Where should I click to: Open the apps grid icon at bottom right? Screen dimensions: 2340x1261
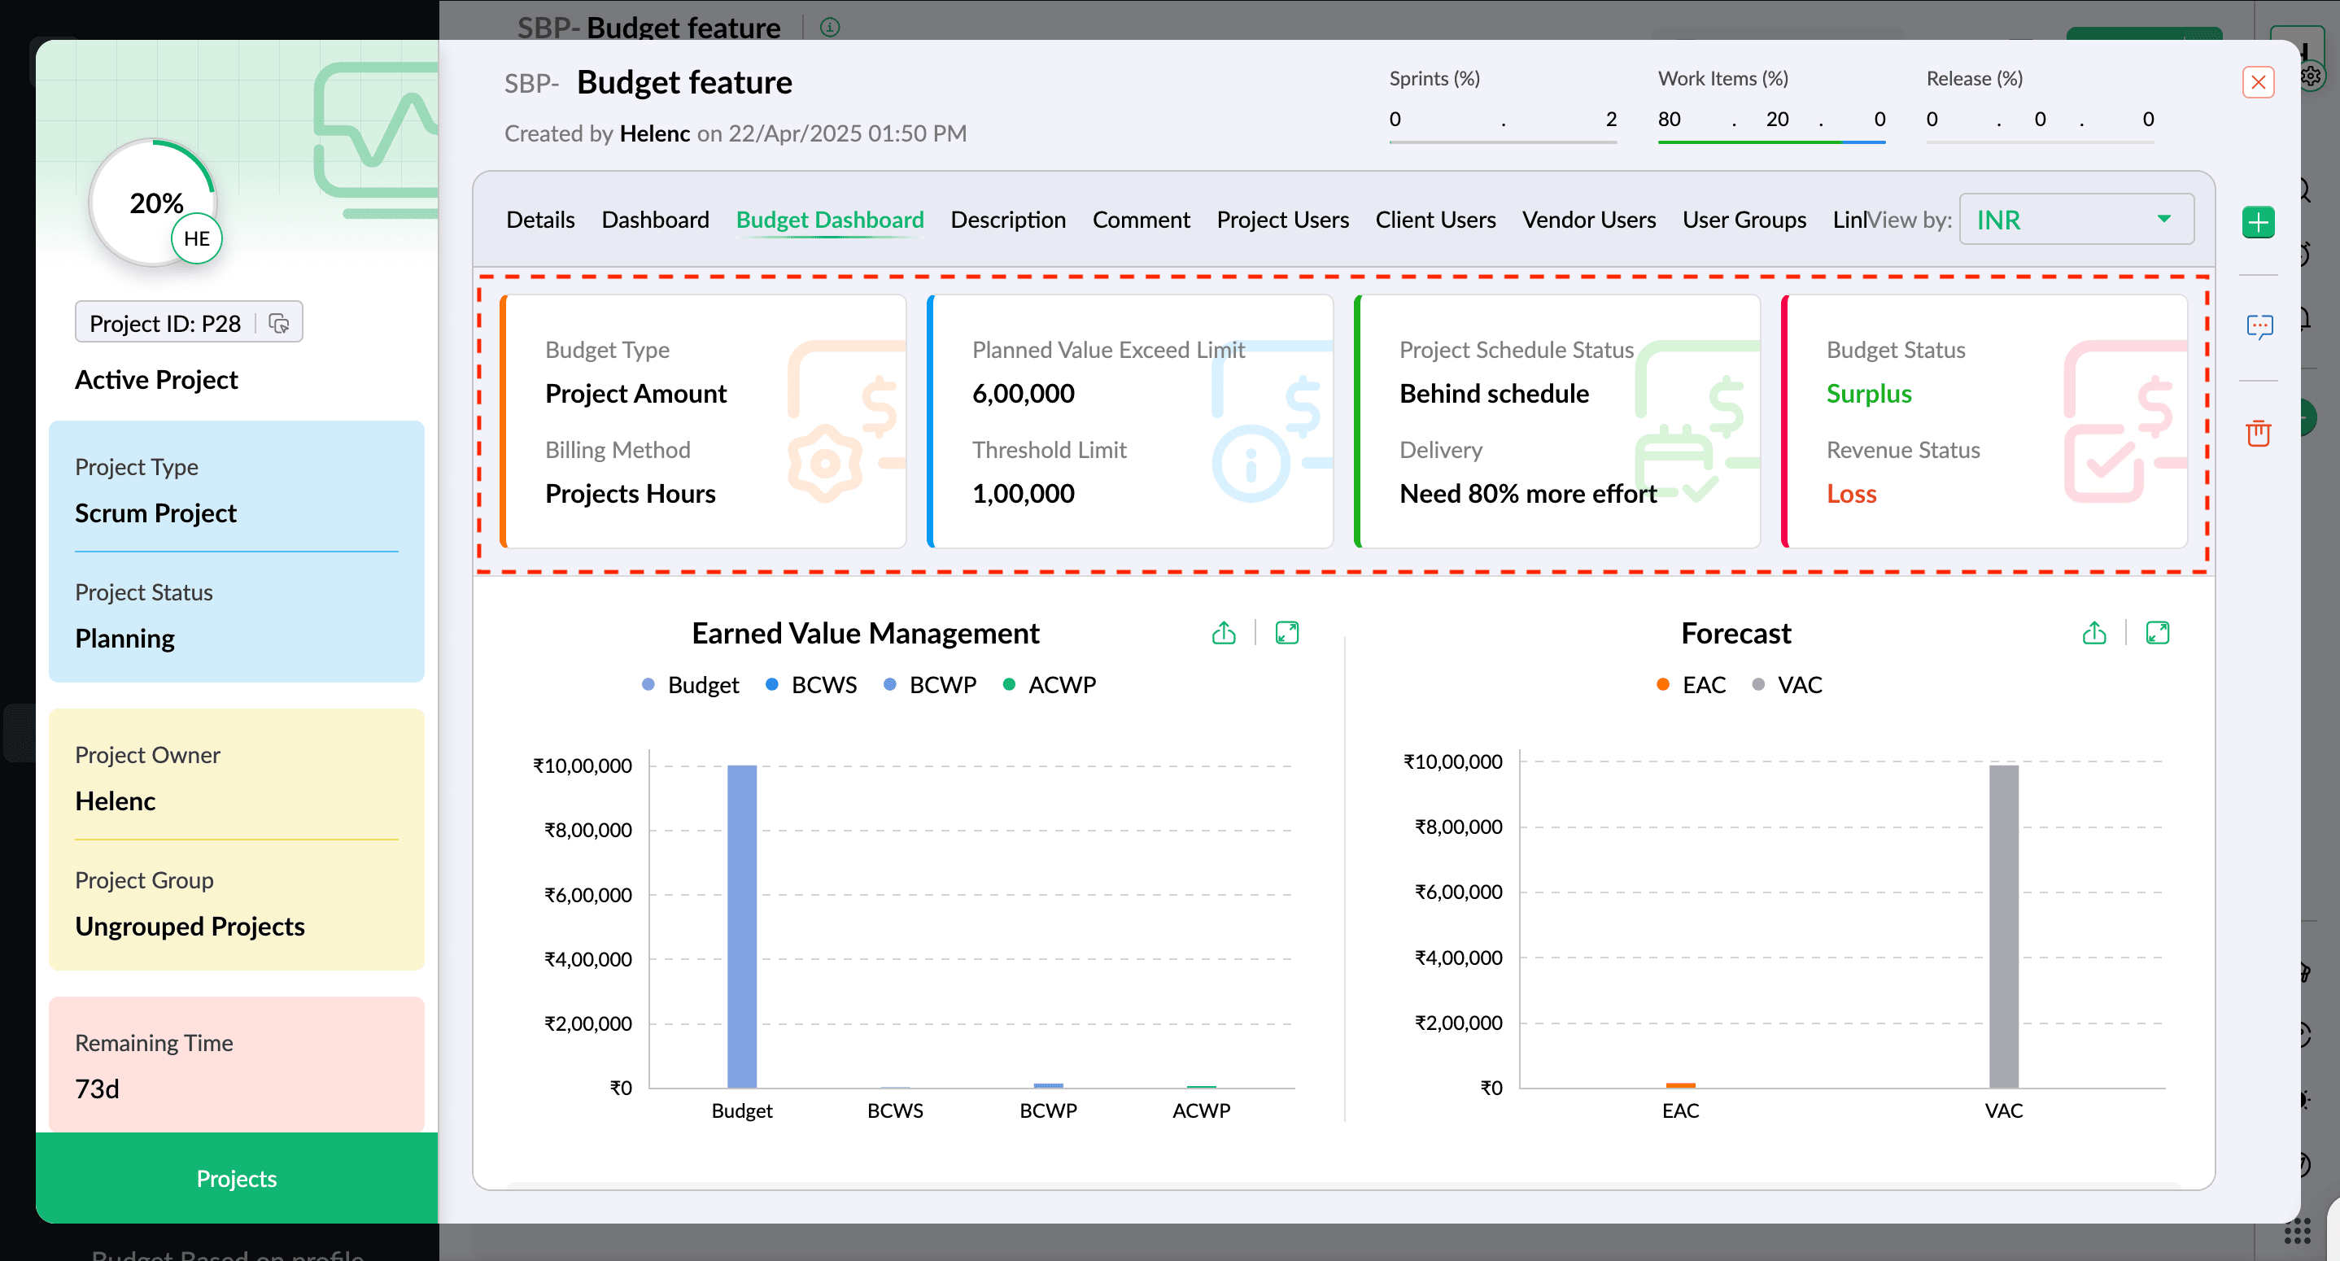(x=2298, y=1231)
